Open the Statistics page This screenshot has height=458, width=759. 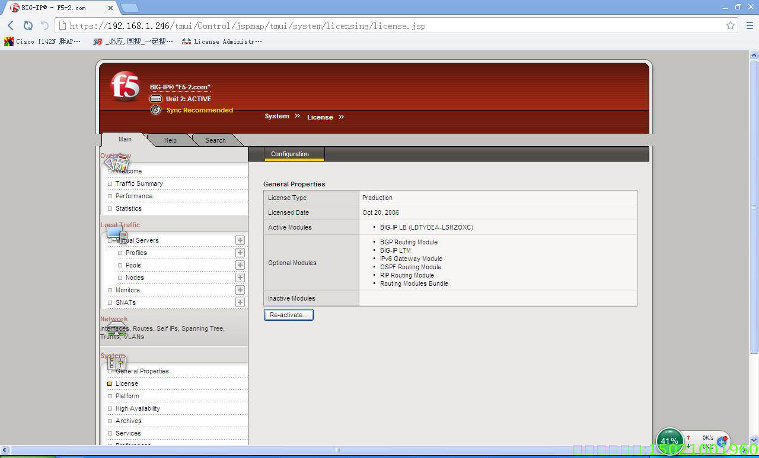129,208
